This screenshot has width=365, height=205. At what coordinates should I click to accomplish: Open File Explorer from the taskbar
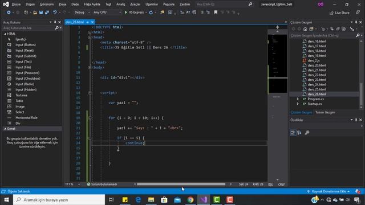(151, 200)
